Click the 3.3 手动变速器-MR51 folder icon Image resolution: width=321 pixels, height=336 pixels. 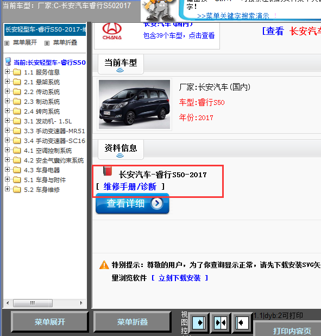point(17,131)
